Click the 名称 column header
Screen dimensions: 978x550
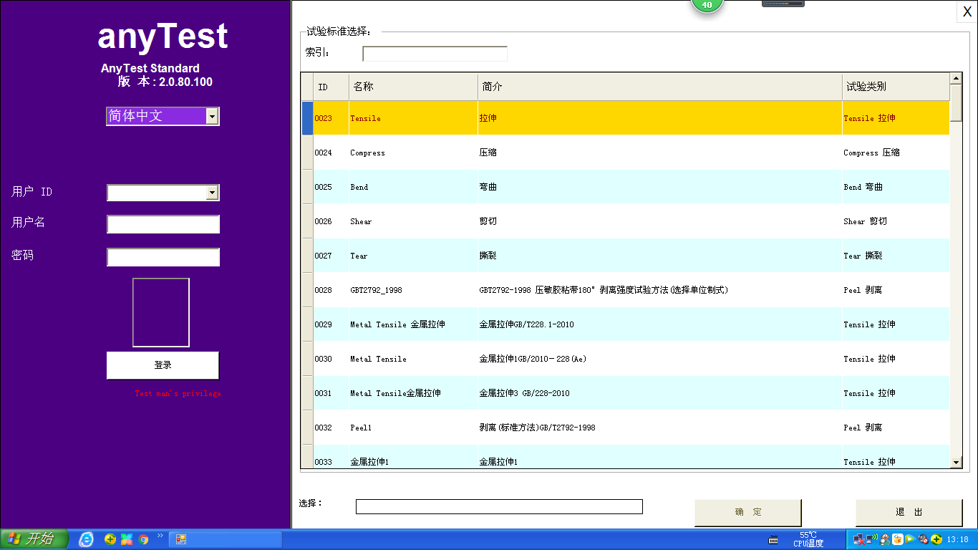(x=413, y=87)
